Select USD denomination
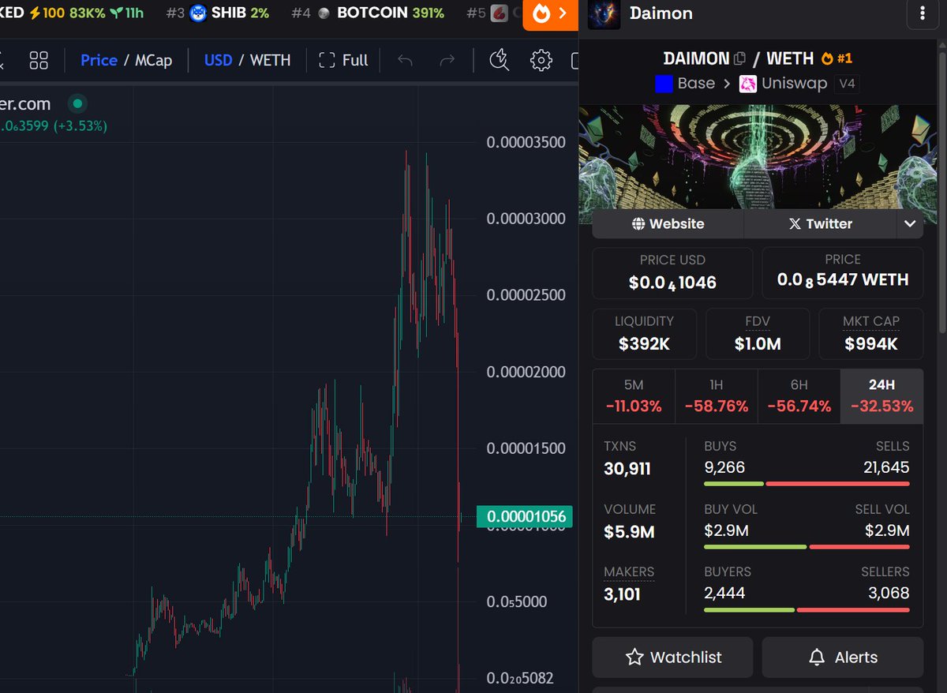The width and height of the screenshot is (947, 693). [218, 60]
